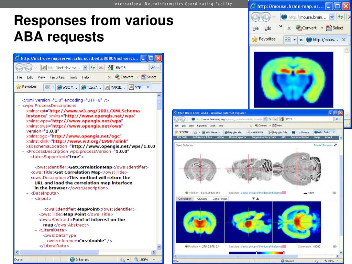Collapse the DataInputs XML node
Image resolution: width=352 pixels, height=264 pixels.
coord(27,193)
